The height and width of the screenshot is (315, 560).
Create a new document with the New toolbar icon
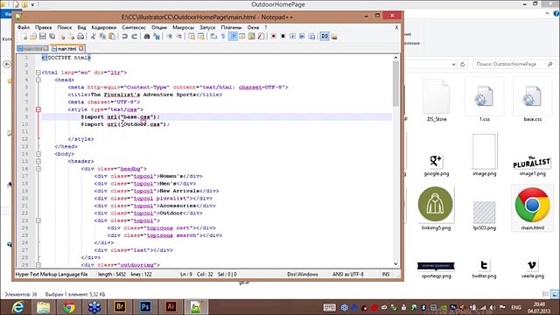[x=24, y=37]
